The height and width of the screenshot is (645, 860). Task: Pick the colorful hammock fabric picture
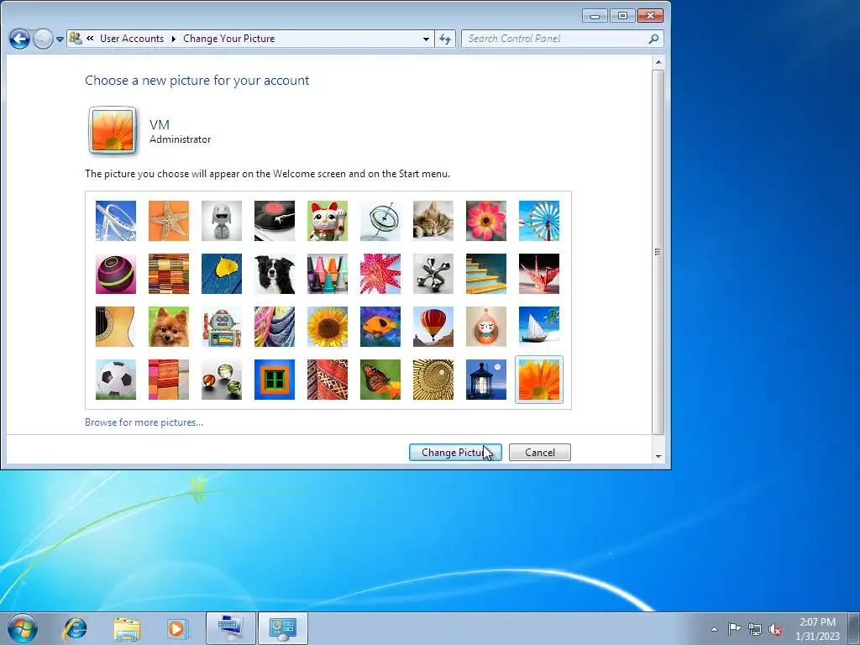point(275,327)
